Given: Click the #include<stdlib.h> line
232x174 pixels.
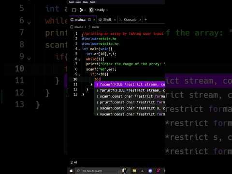Looking at the screenshot, I should (100, 44).
